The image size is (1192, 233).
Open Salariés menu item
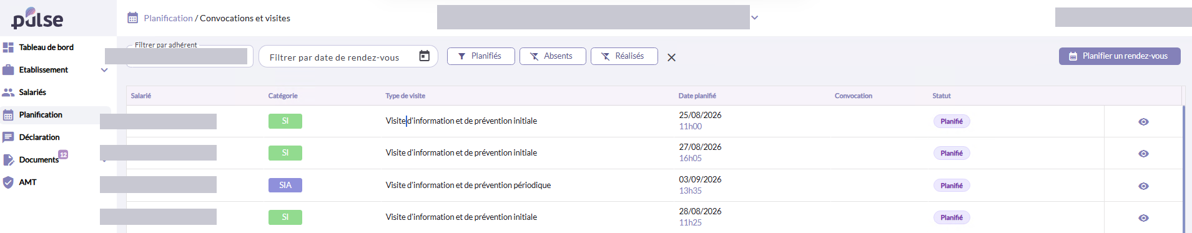[x=32, y=92]
